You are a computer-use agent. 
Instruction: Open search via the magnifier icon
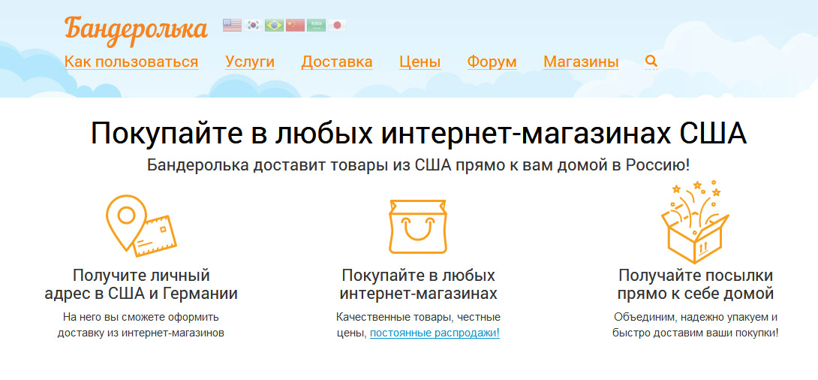click(x=651, y=62)
